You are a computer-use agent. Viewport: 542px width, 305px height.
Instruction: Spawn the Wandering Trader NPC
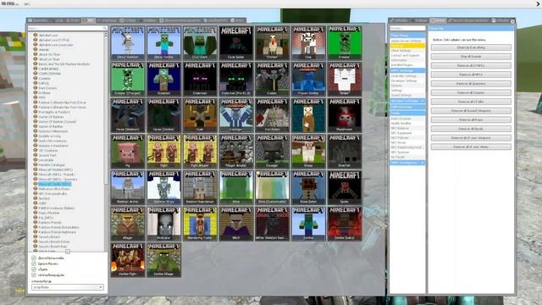[x=200, y=224]
